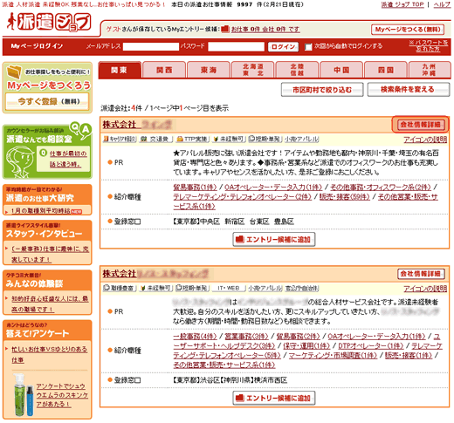Toggle 次回から自動でログインする checkbox
The image size is (454, 423).
308,46
